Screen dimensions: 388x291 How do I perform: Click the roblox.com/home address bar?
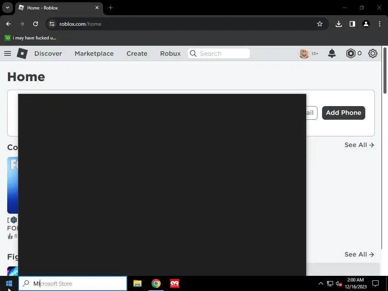(x=187, y=24)
